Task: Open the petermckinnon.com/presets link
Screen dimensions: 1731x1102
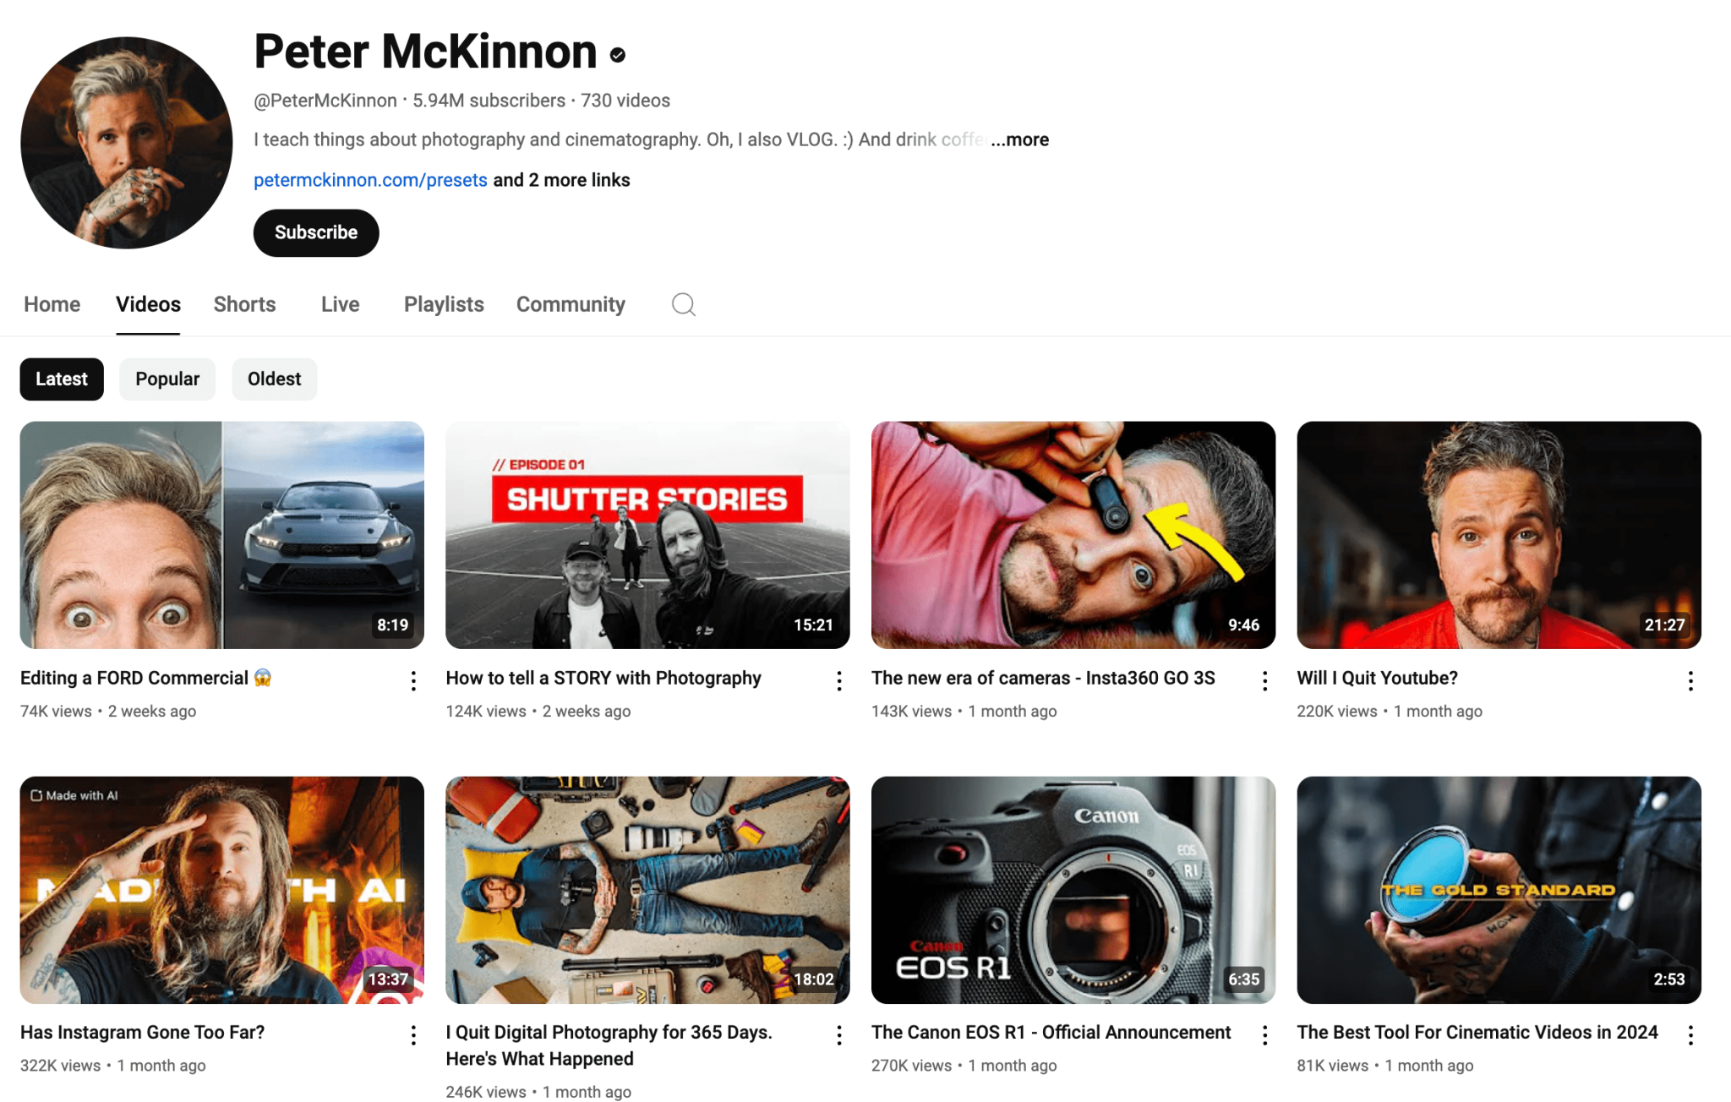Action: 369,179
